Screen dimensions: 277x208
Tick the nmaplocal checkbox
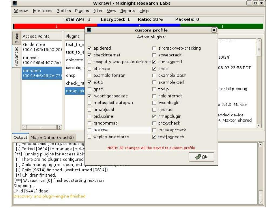click(x=90, y=109)
